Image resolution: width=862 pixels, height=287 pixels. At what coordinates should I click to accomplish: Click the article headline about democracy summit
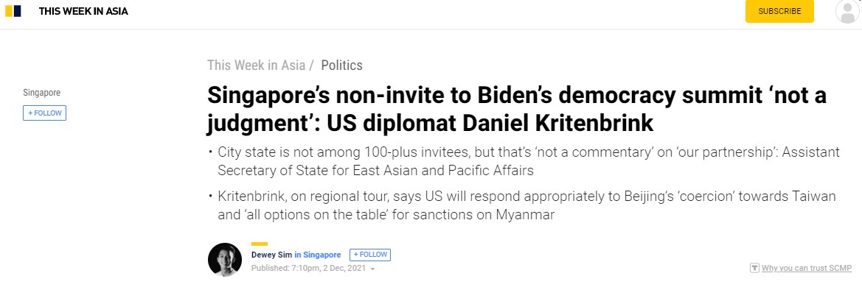pyautogui.click(x=517, y=109)
